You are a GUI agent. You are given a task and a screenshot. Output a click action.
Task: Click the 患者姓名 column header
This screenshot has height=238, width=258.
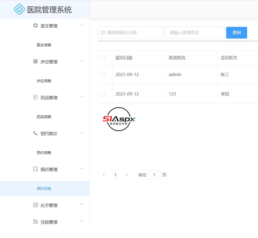click(177, 58)
